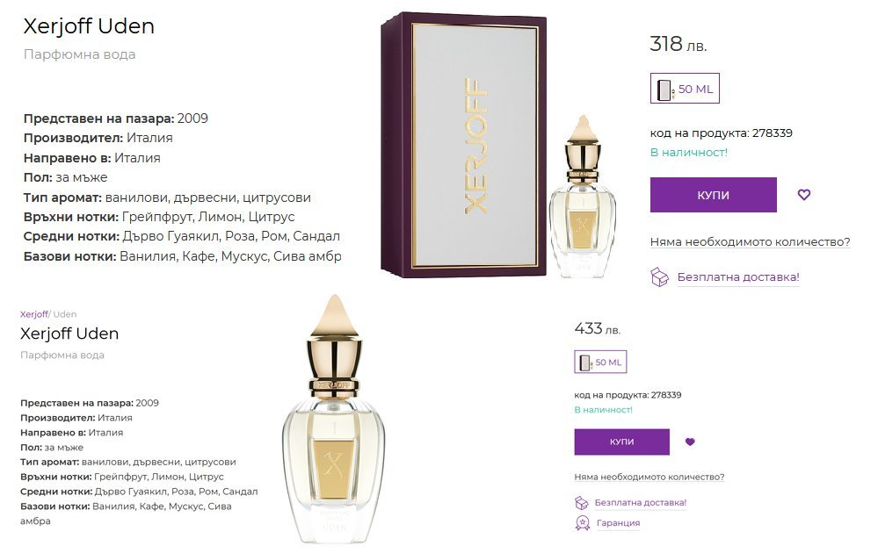Select 50 ML size for 433 лв.
This screenshot has width=878, height=553.
coord(600,362)
